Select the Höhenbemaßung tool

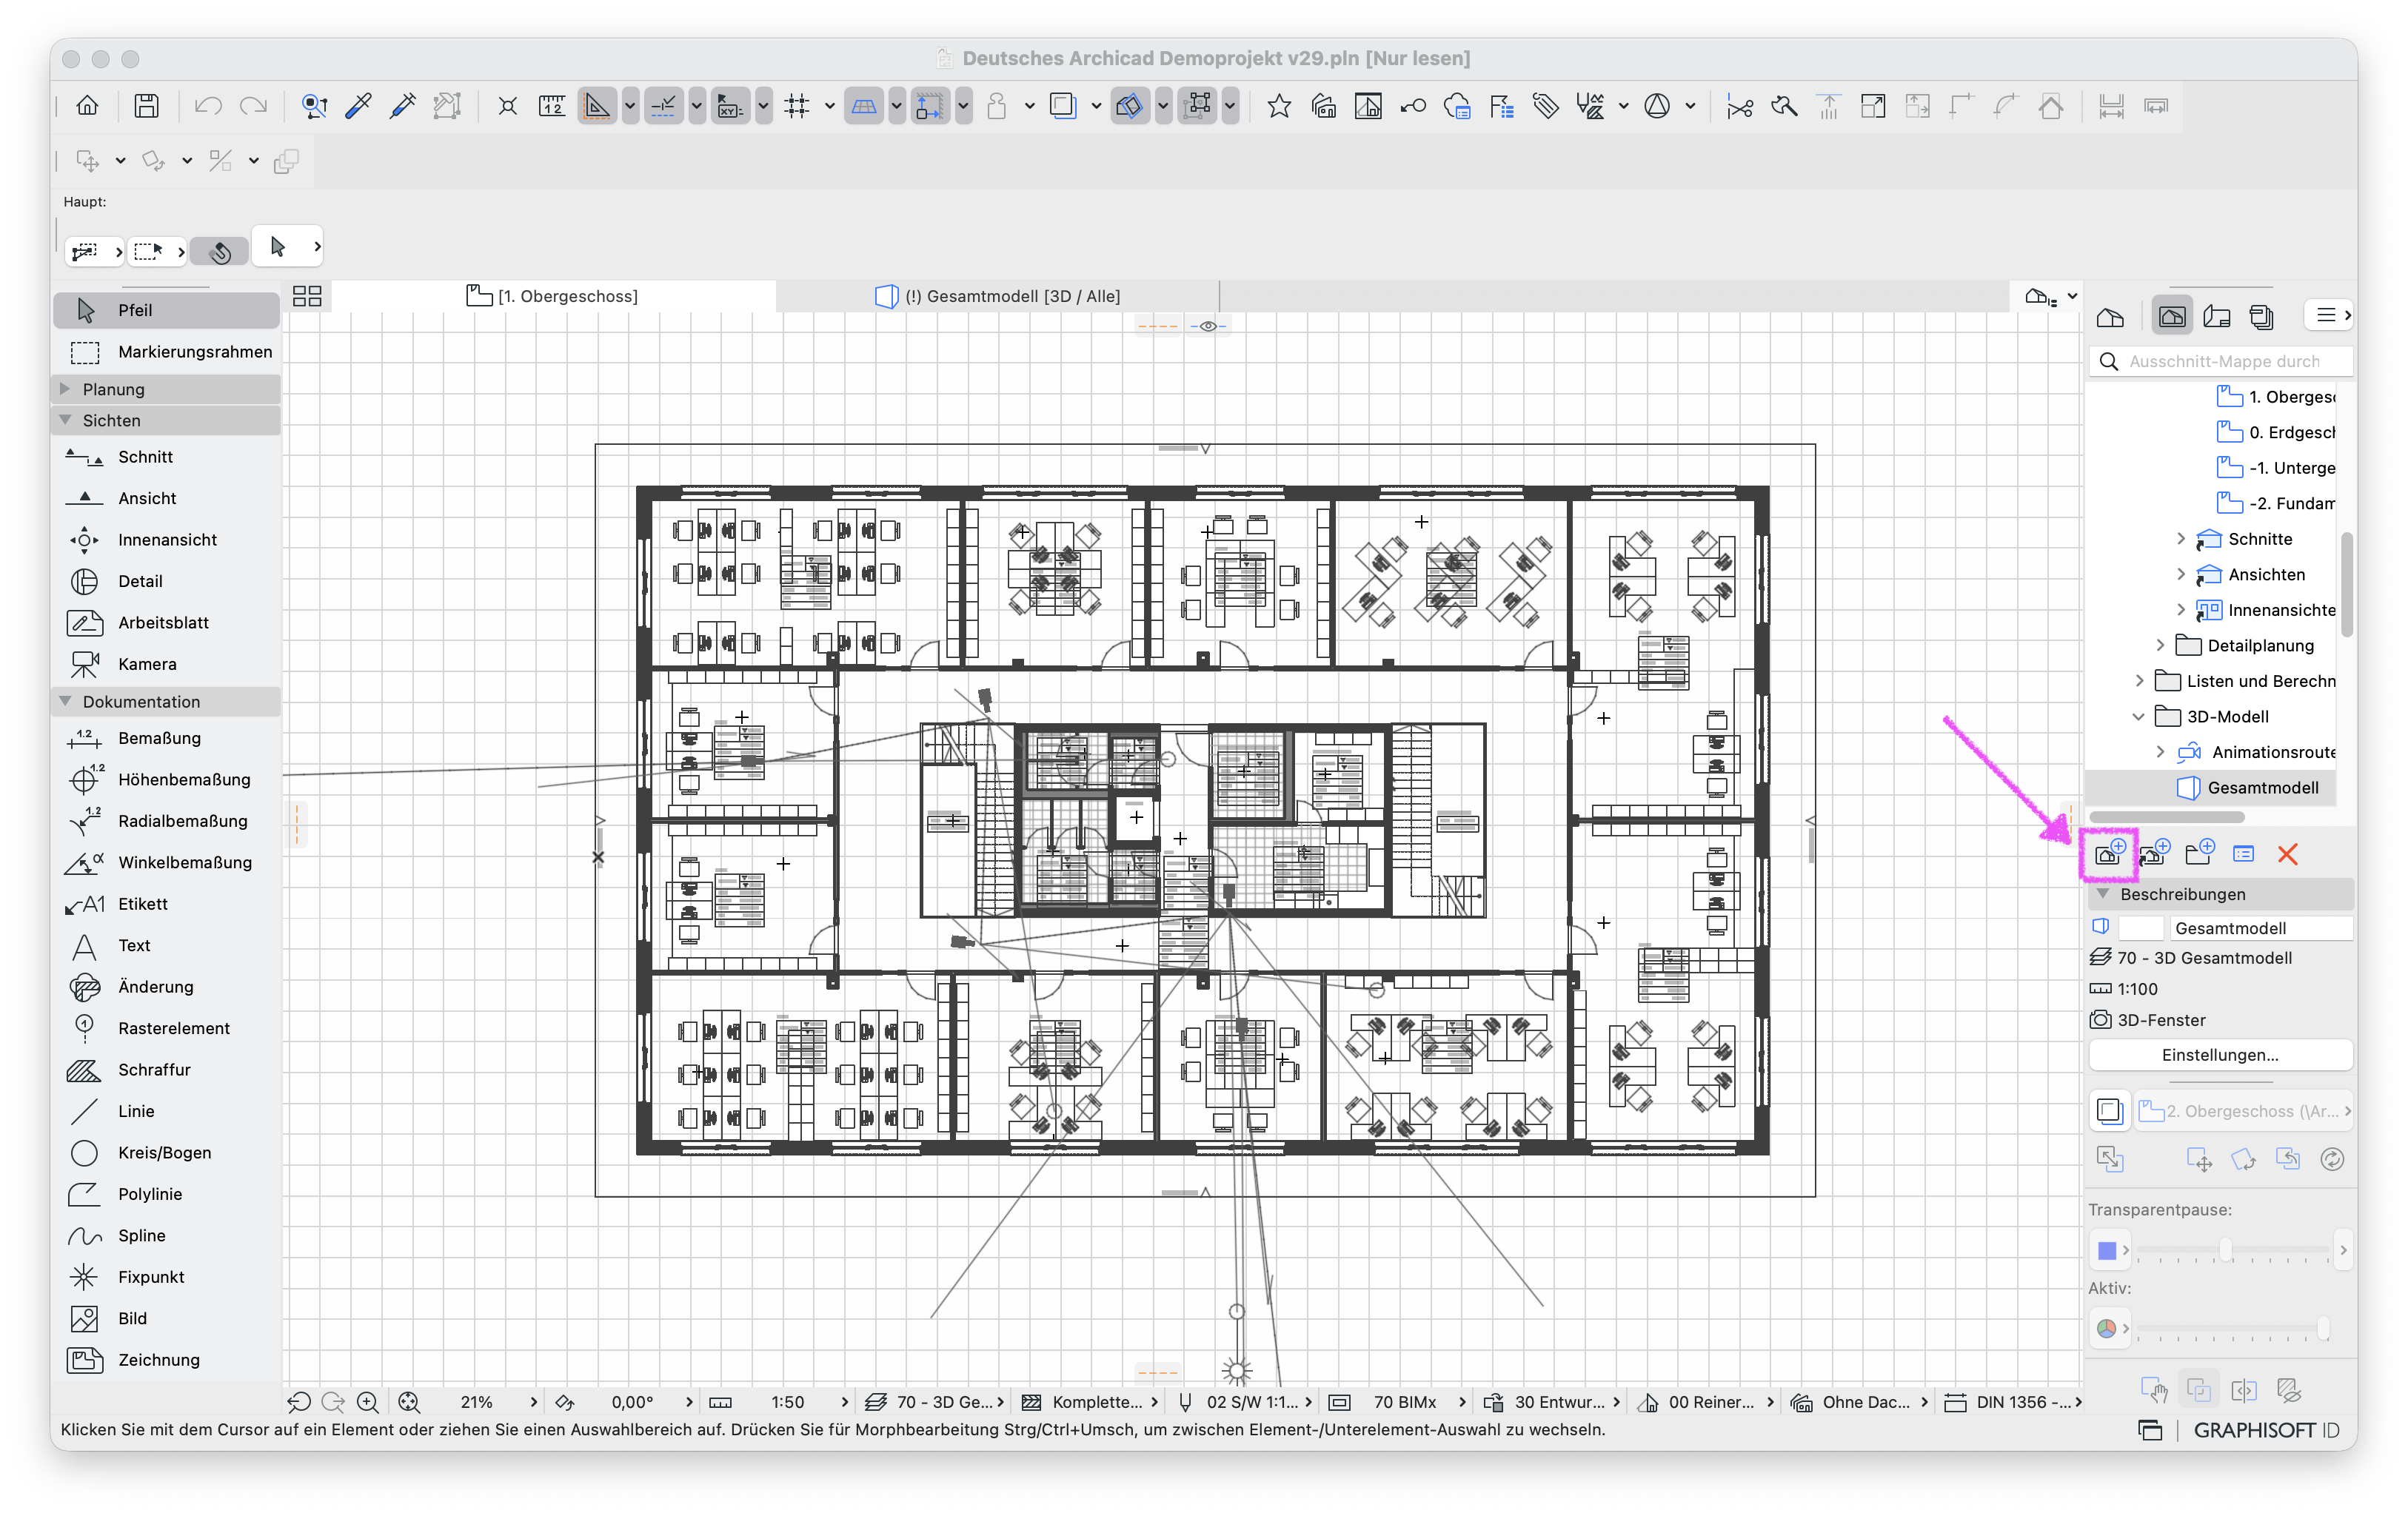click(x=166, y=779)
